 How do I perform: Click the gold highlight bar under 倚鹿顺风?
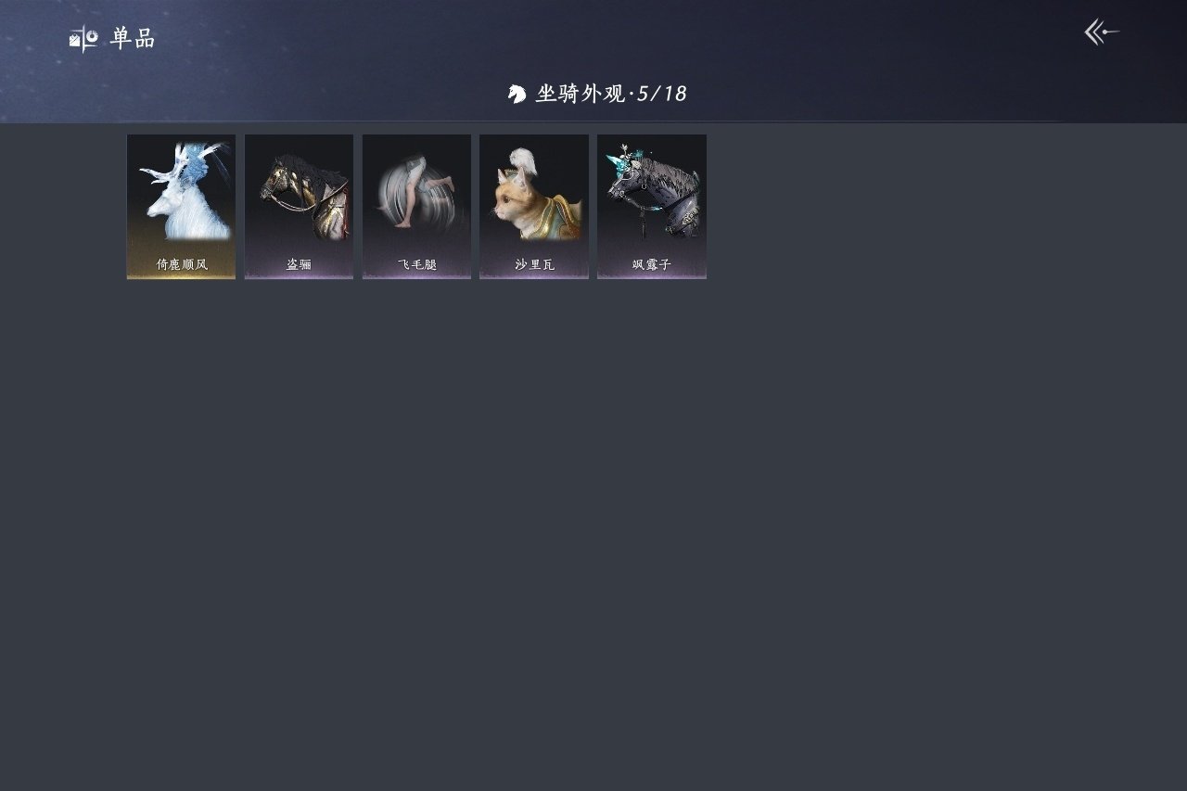[181, 276]
